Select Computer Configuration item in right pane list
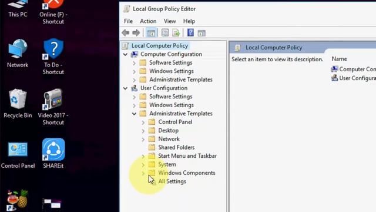The height and width of the screenshot is (212, 376). 353,69
